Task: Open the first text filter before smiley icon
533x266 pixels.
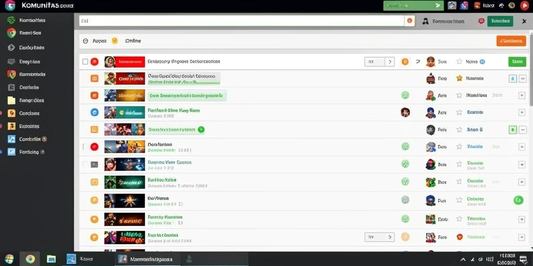Action: (x=99, y=41)
